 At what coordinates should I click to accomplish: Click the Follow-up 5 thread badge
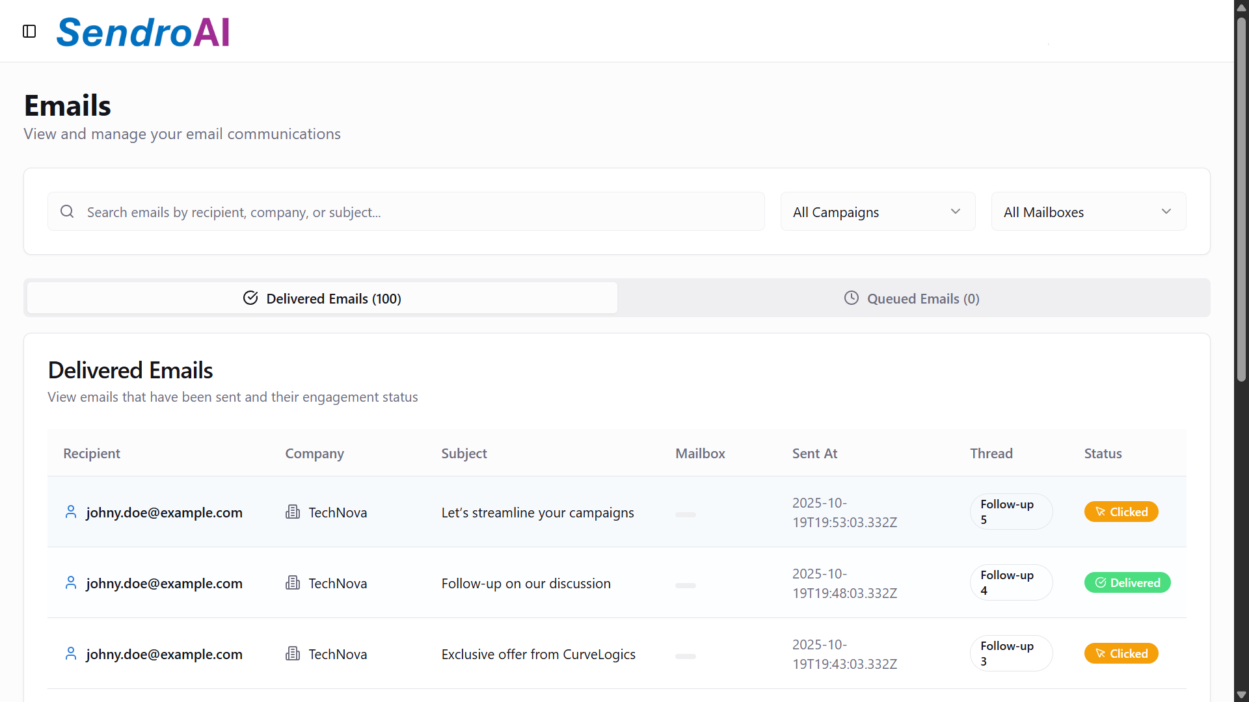pyautogui.click(x=1010, y=512)
